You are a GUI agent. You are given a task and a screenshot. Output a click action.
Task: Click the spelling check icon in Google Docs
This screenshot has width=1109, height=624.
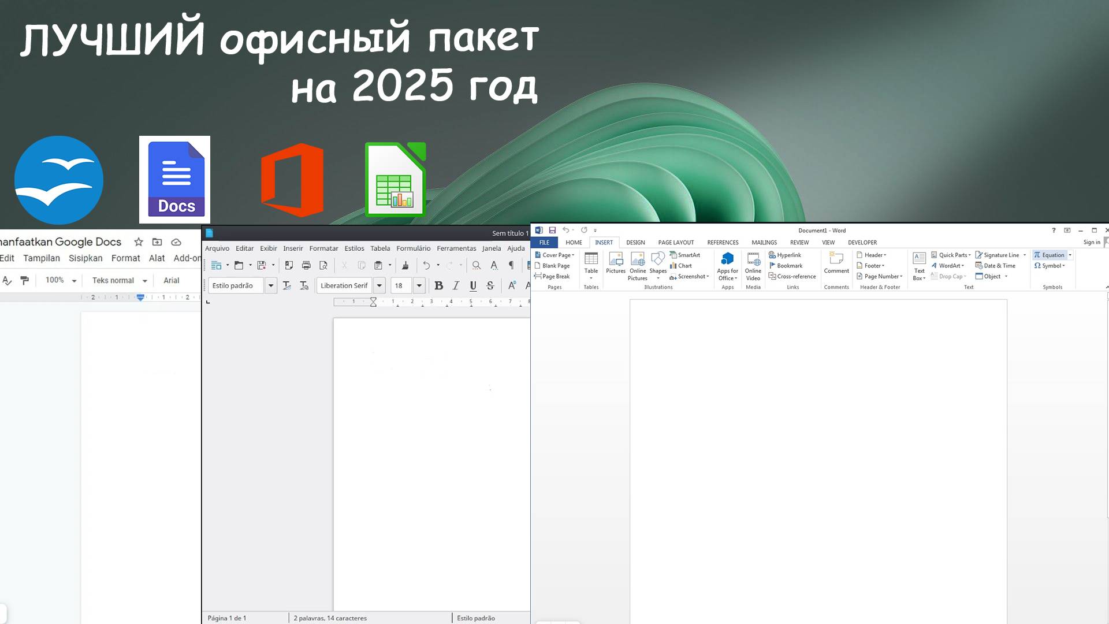pyautogui.click(x=8, y=281)
